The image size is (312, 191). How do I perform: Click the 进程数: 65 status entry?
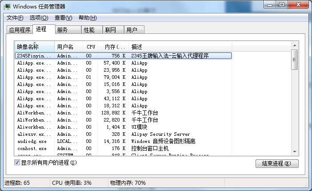point(17,183)
